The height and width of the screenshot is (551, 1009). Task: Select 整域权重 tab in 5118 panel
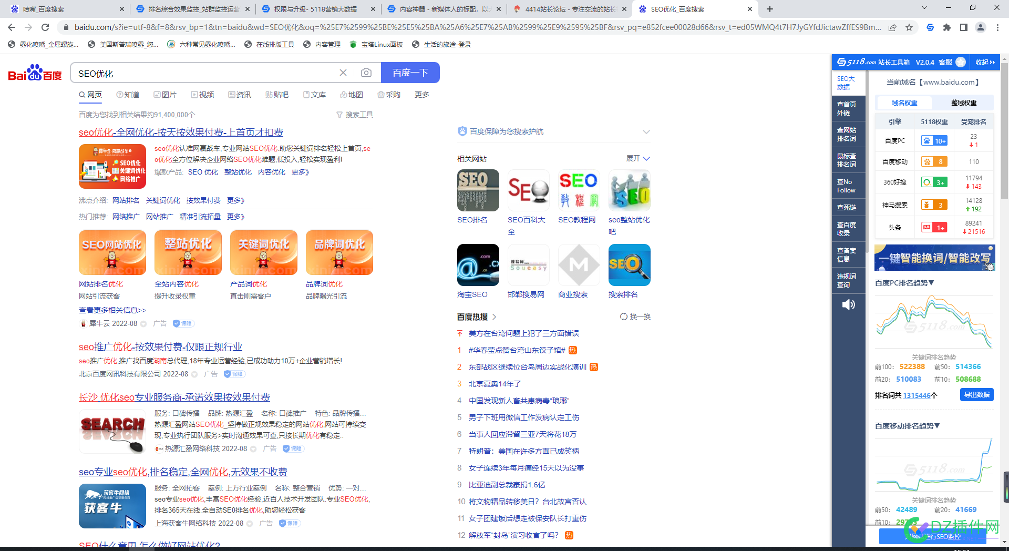click(x=964, y=103)
